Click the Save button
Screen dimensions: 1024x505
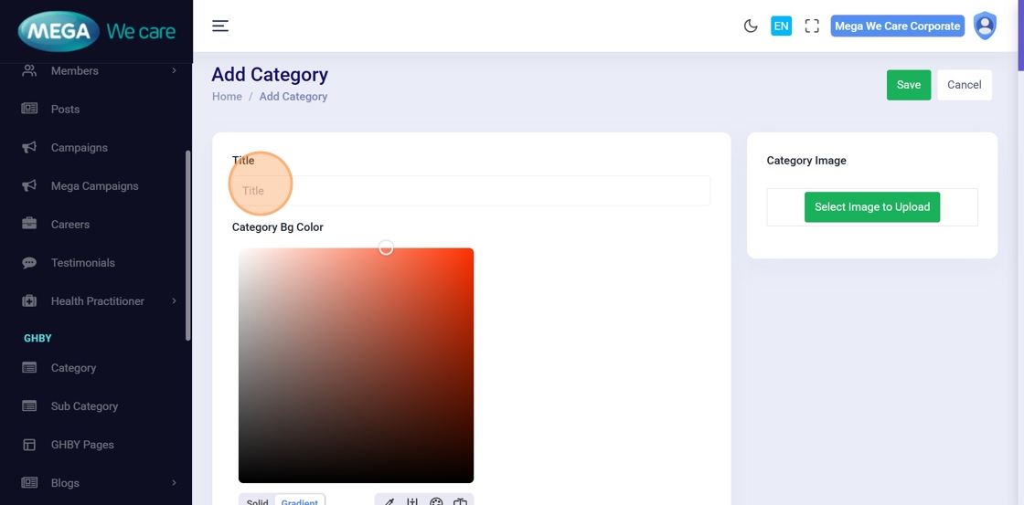pyautogui.click(x=908, y=85)
